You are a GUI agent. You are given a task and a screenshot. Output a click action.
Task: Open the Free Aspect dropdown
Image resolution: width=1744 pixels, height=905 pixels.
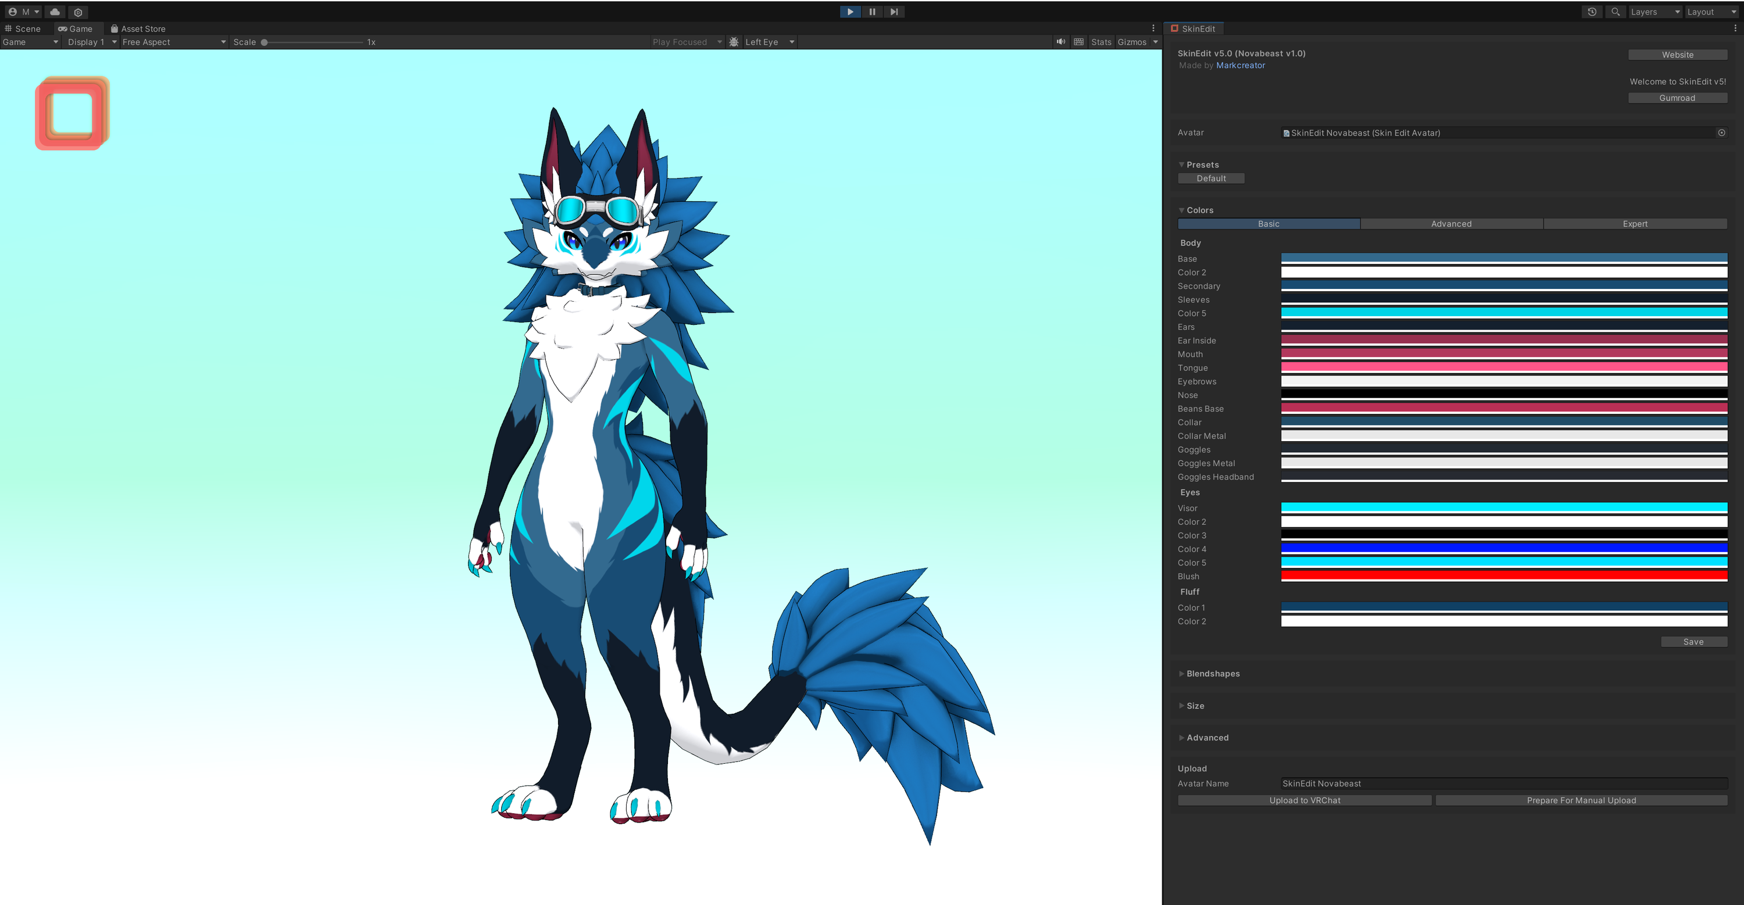pos(173,42)
